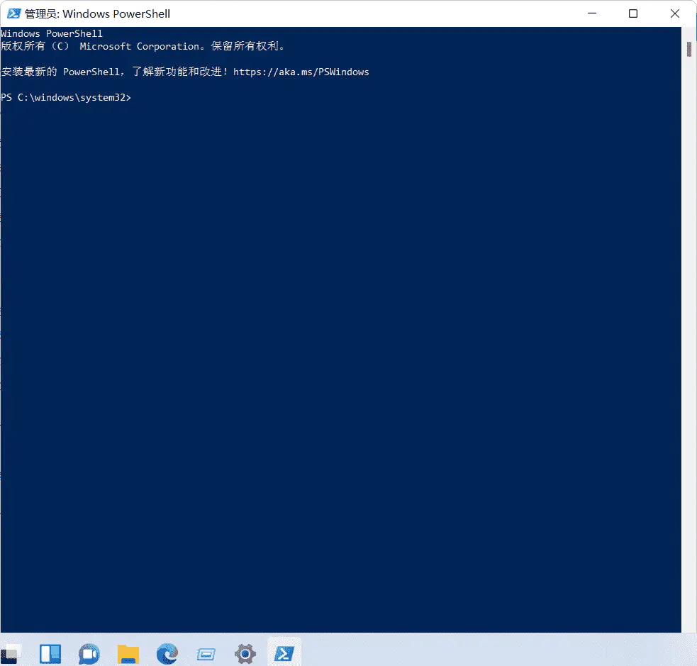Open Settings gear on the taskbar
The image size is (697, 666).
[x=245, y=653]
